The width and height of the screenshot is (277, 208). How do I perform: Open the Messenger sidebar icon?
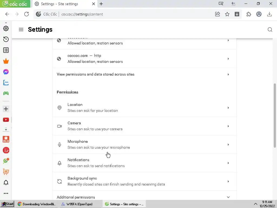pyautogui.click(x=6, y=72)
